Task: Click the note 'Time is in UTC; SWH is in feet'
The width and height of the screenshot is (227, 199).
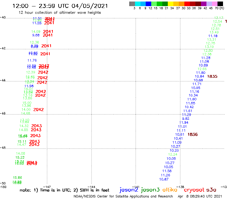Action: click(64, 190)
